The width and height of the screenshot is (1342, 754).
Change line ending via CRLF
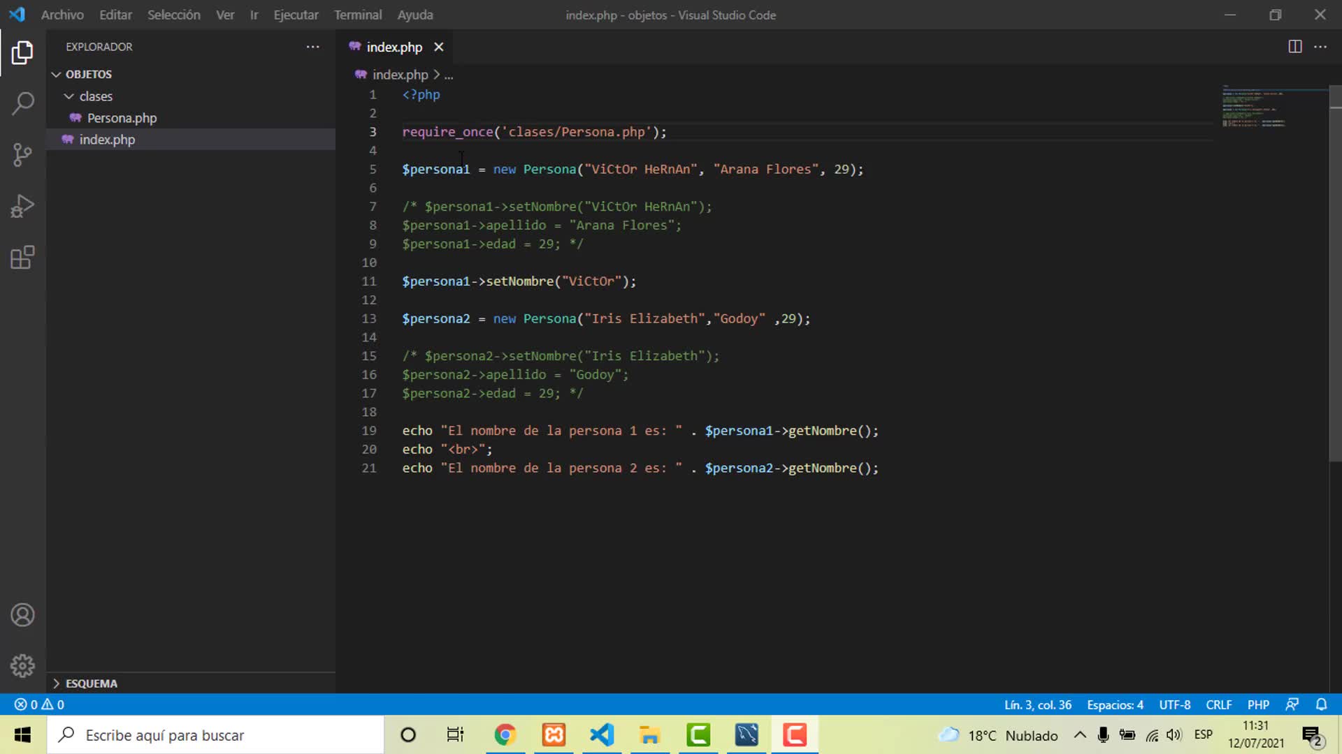coord(1219,704)
